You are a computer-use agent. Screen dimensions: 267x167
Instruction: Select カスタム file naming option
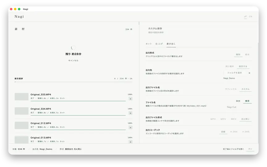click(x=245, y=89)
